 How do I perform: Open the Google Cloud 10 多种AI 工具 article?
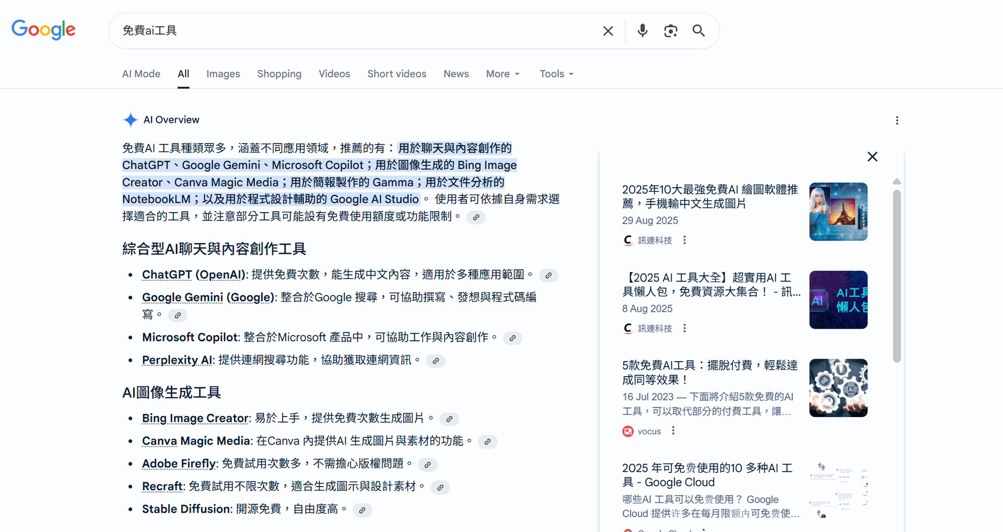click(707, 475)
